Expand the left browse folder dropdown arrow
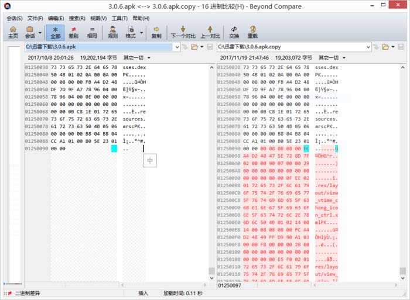Viewport: 410px width, 300px height. click(201, 47)
